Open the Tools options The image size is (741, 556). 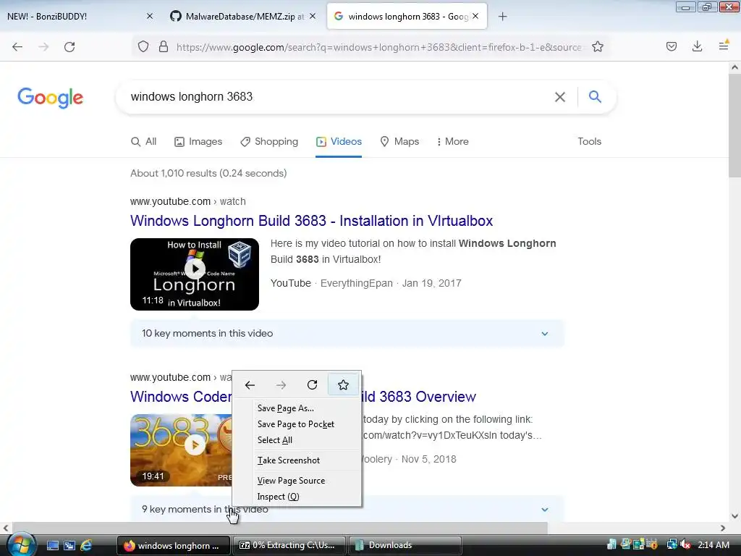pos(589,141)
